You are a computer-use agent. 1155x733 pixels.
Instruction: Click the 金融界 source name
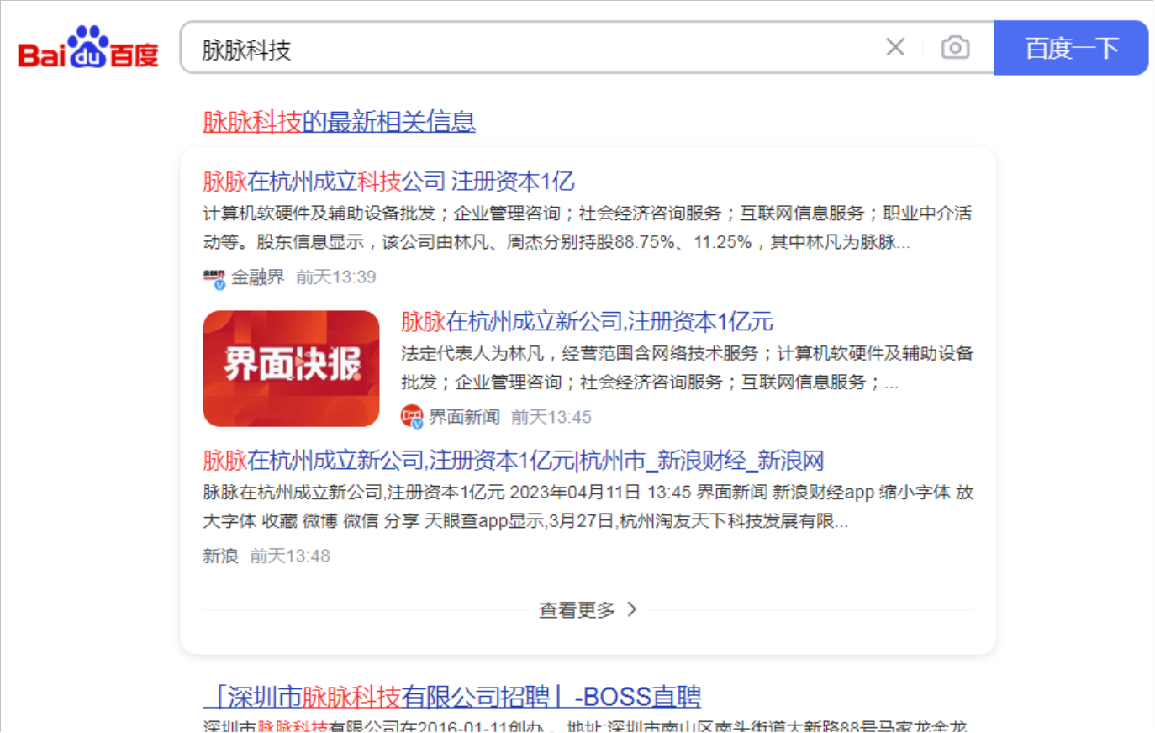[258, 277]
